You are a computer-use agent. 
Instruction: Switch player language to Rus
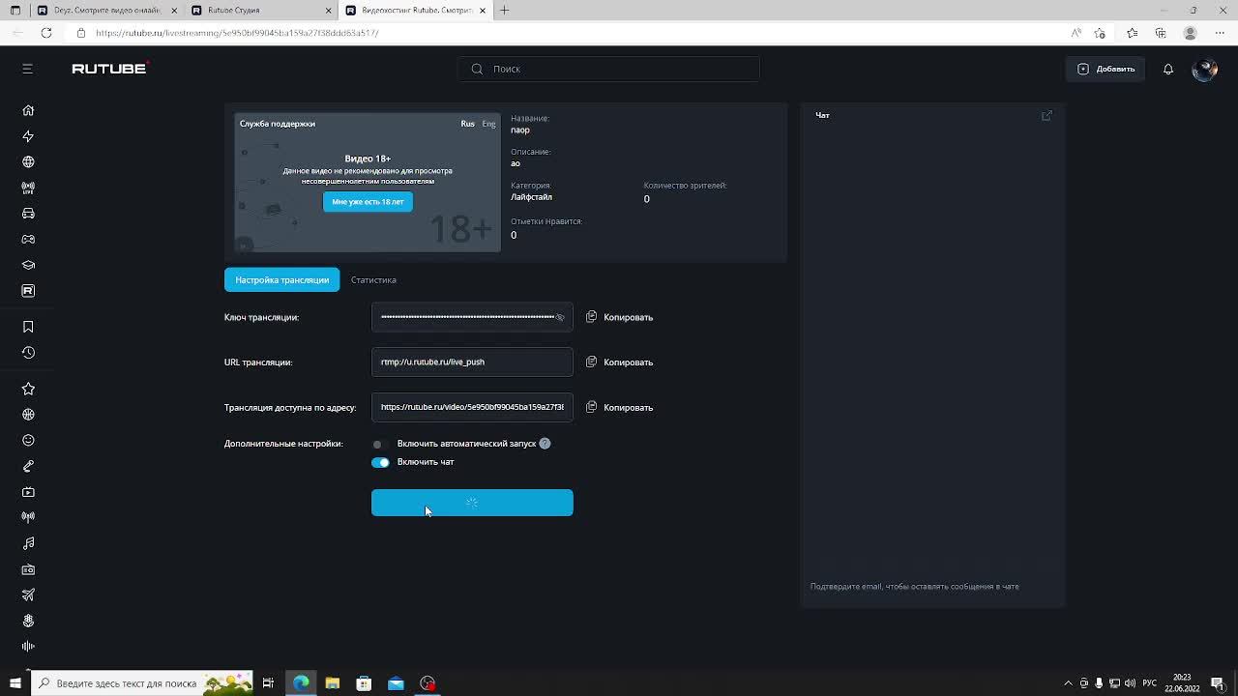click(x=467, y=124)
